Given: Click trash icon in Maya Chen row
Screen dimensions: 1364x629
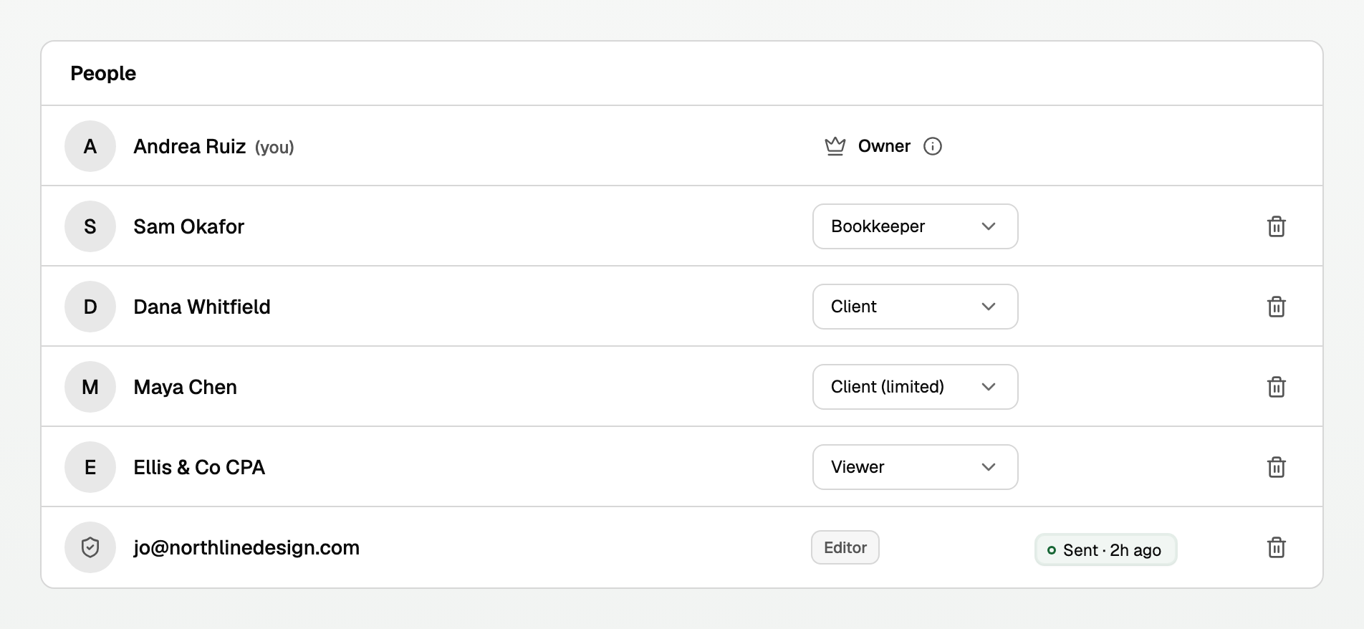Looking at the screenshot, I should pos(1277,387).
